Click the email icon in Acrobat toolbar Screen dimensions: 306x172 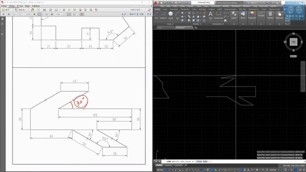click(x=56, y=10)
